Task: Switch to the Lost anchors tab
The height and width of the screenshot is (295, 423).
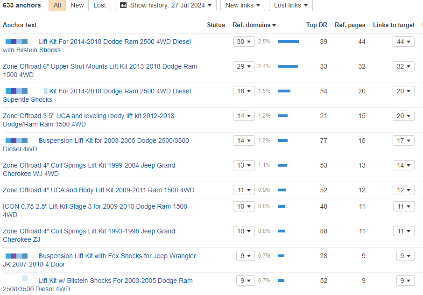Action: pos(99,5)
